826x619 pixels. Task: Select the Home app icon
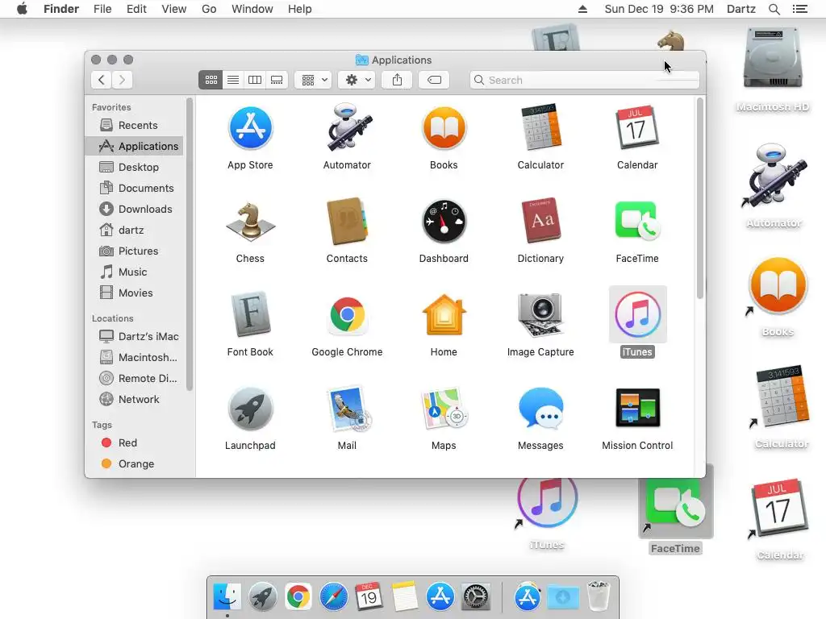444,315
